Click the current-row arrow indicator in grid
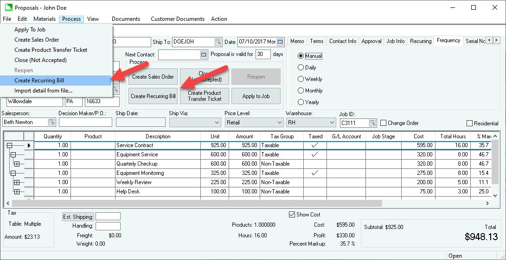The width and height of the screenshot is (506, 260). [x=29, y=145]
